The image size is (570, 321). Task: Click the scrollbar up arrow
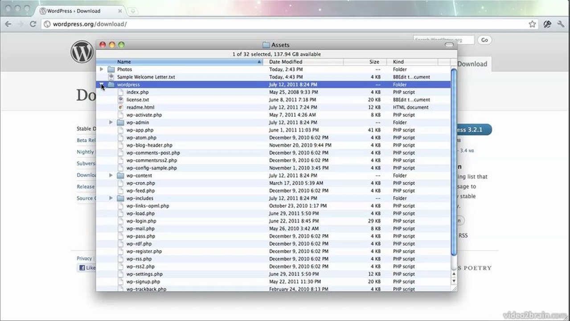point(454,273)
